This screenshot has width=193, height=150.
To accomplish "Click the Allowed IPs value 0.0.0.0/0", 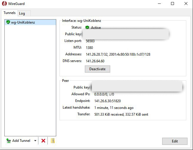I will (x=101, y=94).
